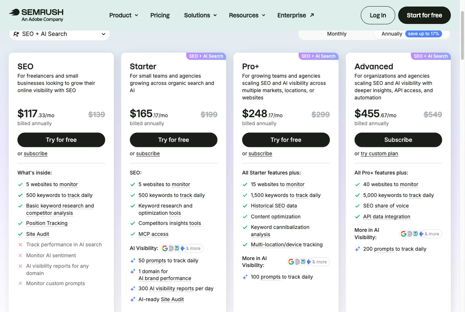The width and height of the screenshot is (465, 312).
Task: Open the Product menu
Action: pyautogui.click(x=124, y=15)
